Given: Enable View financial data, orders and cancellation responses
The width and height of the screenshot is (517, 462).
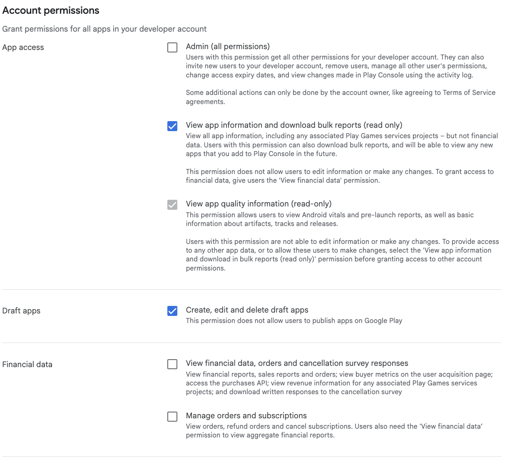Looking at the screenshot, I should pos(172,364).
